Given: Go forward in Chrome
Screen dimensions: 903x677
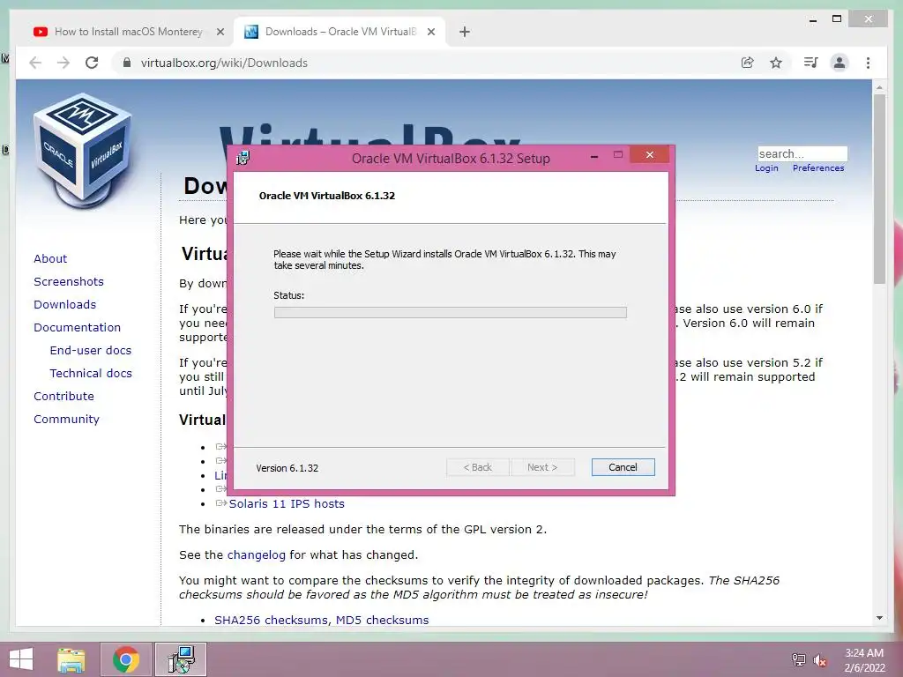Looking at the screenshot, I should click(x=63, y=63).
